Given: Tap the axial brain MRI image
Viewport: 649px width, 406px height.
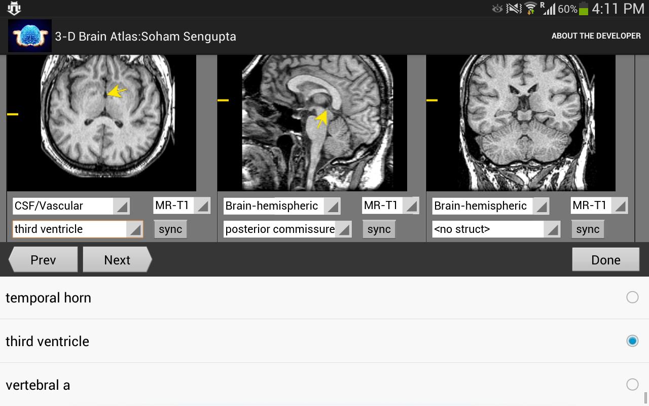Looking at the screenshot, I should (101, 123).
